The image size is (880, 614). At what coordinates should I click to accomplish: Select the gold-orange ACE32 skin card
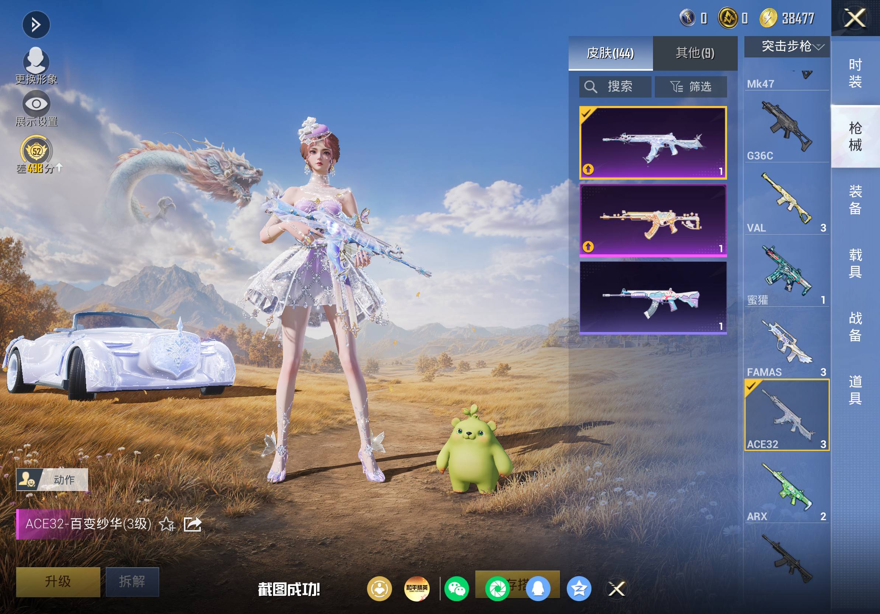coord(653,220)
